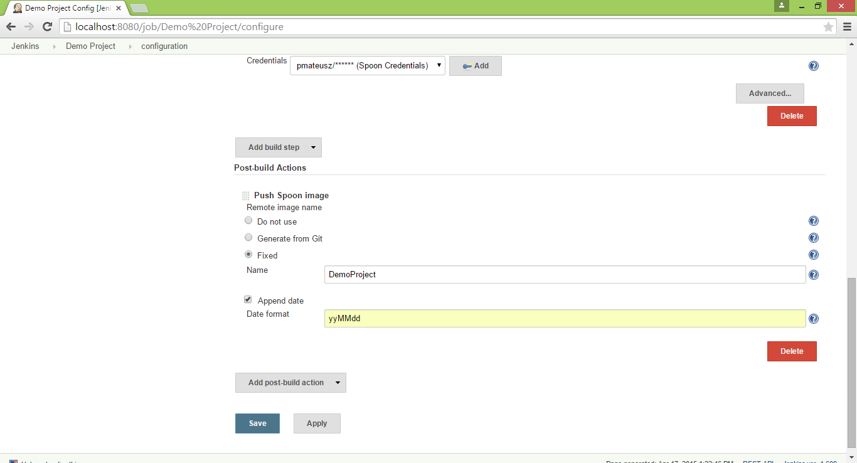
Task: Open help for the Name field
Action: point(814,275)
